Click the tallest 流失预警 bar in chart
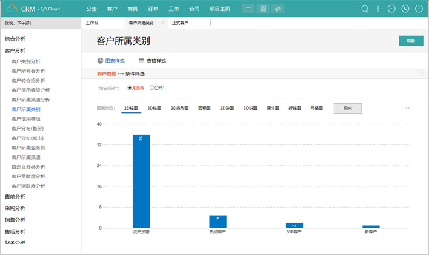 141,181
